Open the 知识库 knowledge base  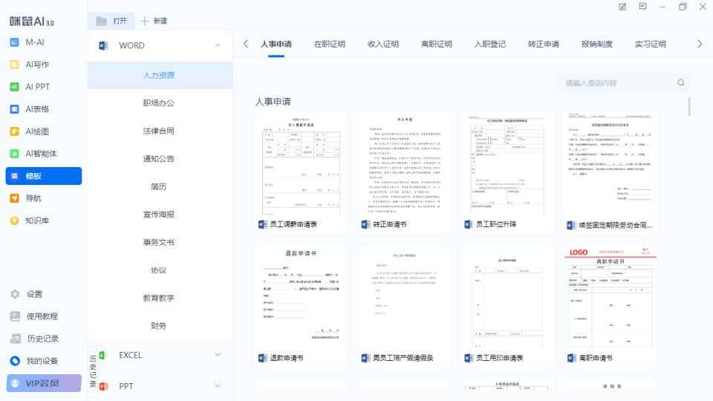(37, 221)
